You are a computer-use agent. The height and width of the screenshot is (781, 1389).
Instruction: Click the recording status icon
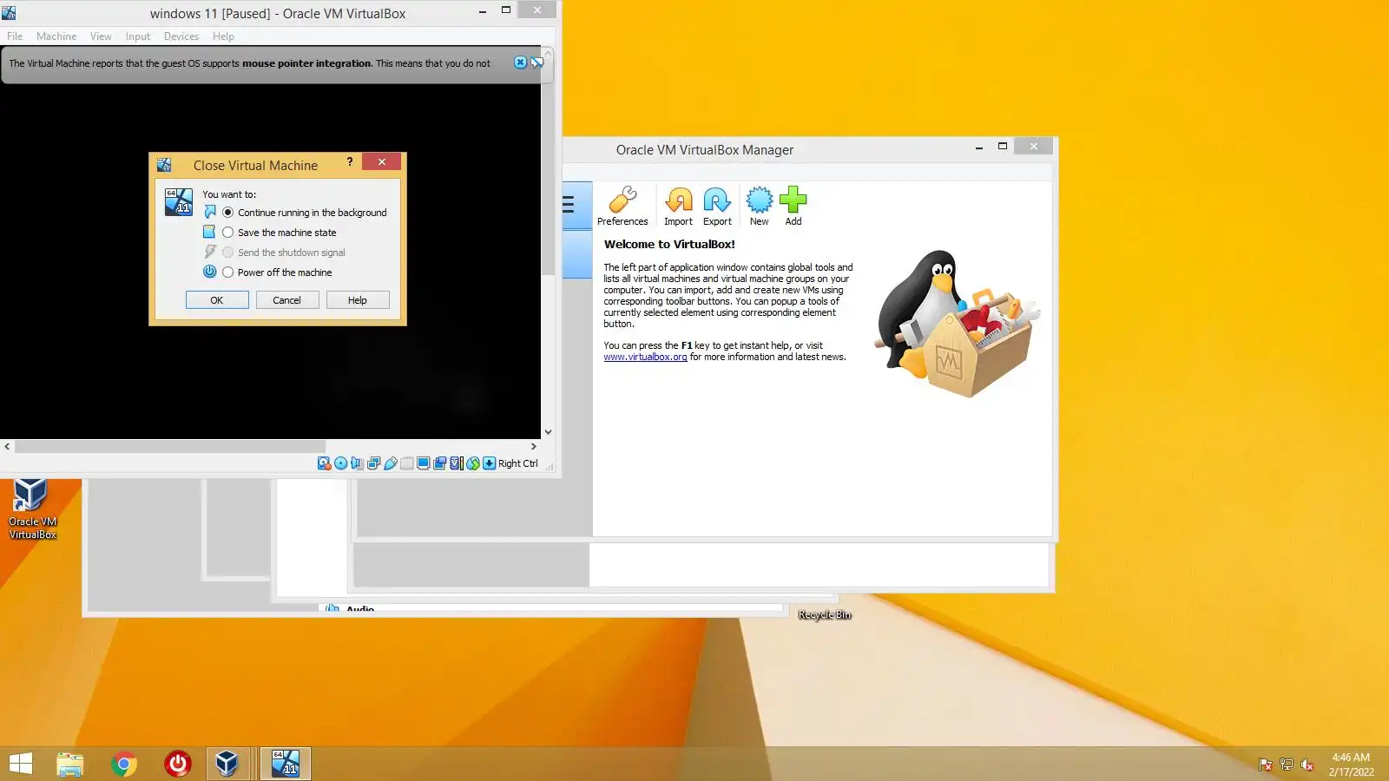(440, 463)
